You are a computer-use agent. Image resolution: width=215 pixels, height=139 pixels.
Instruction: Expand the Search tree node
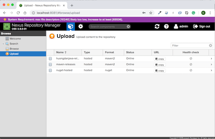(x=3, y=44)
